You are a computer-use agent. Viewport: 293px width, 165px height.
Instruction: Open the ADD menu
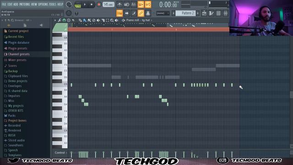pyautogui.click(x=16, y=4)
